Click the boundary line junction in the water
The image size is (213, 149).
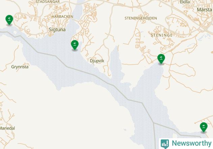tap(154, 123)
